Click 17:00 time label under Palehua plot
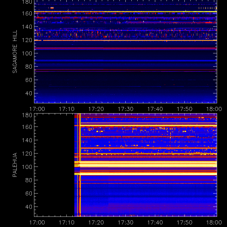This screenshot has height=227, width=227. click(37, 222)
